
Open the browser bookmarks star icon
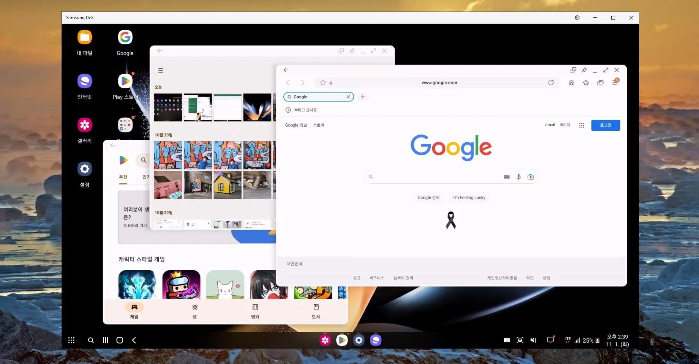point(586,83)
